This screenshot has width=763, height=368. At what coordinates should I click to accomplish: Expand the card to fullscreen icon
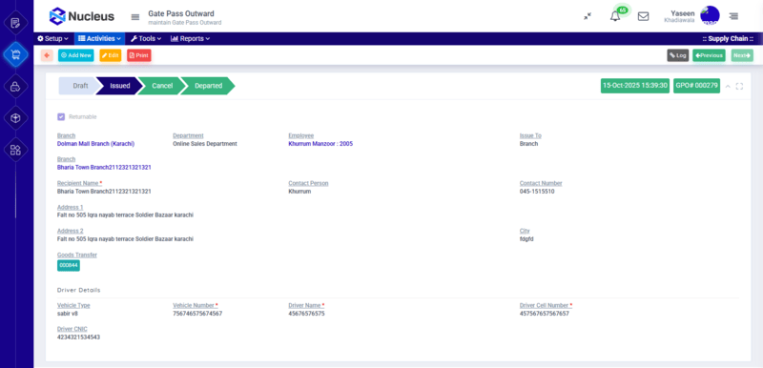[739, 86]
